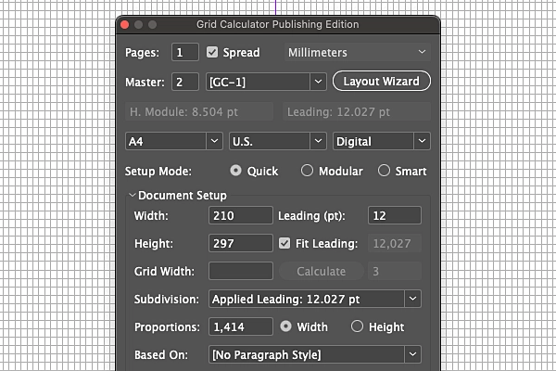The image size is (556, 371).
Task: Open the U.S. region dropdown
Action: [278, 141]
